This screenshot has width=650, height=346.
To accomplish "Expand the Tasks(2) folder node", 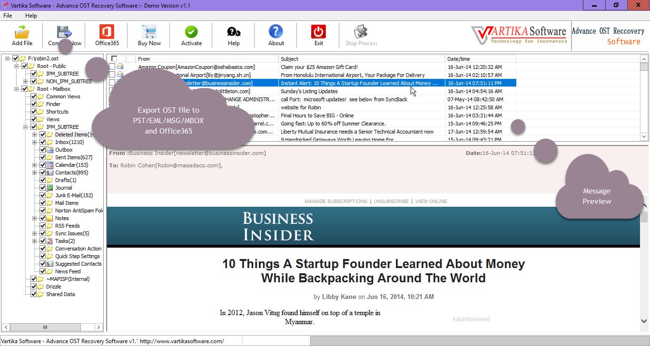I will pos(35,241).
